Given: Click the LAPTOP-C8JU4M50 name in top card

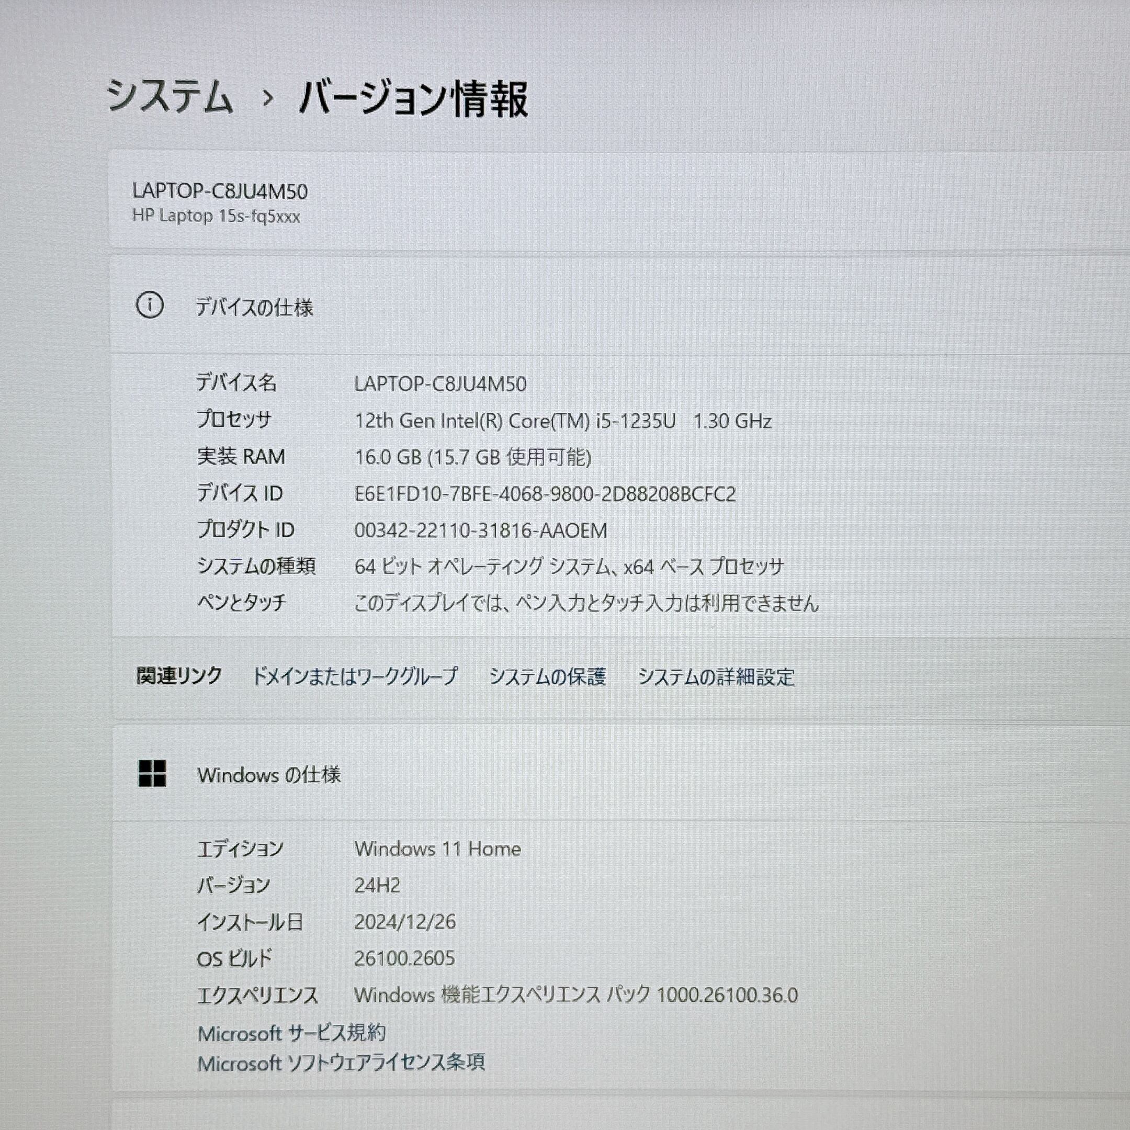Looking at the screenshot, I should (x=220, y=191).
